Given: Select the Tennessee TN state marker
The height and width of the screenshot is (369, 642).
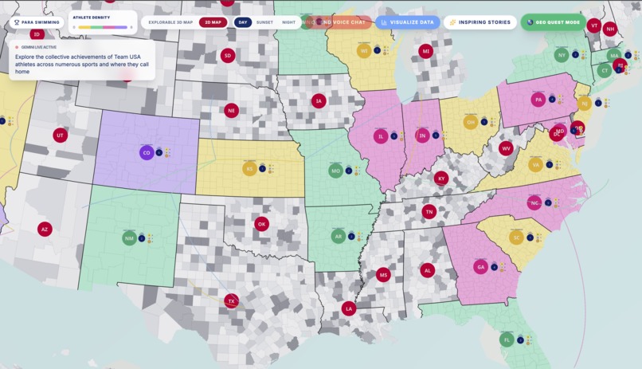Looking at the screenshot, I should 429,212.
